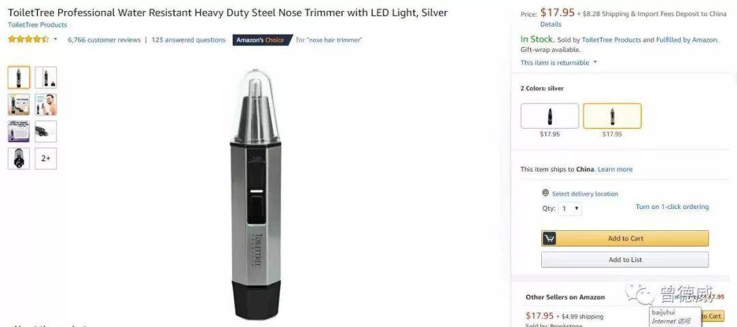Open 6,766 customer reviews link
The height and width of the screenshot is (327, 737).
pos(104,40)
